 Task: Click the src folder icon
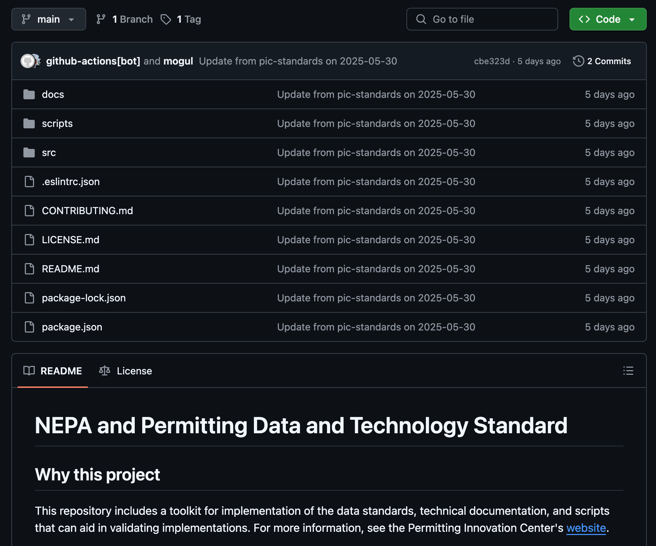click(29, 152)
